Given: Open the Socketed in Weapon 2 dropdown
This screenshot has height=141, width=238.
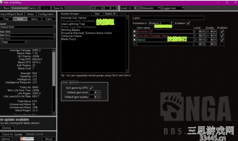Looking at the screenshot, I should 161,23.
